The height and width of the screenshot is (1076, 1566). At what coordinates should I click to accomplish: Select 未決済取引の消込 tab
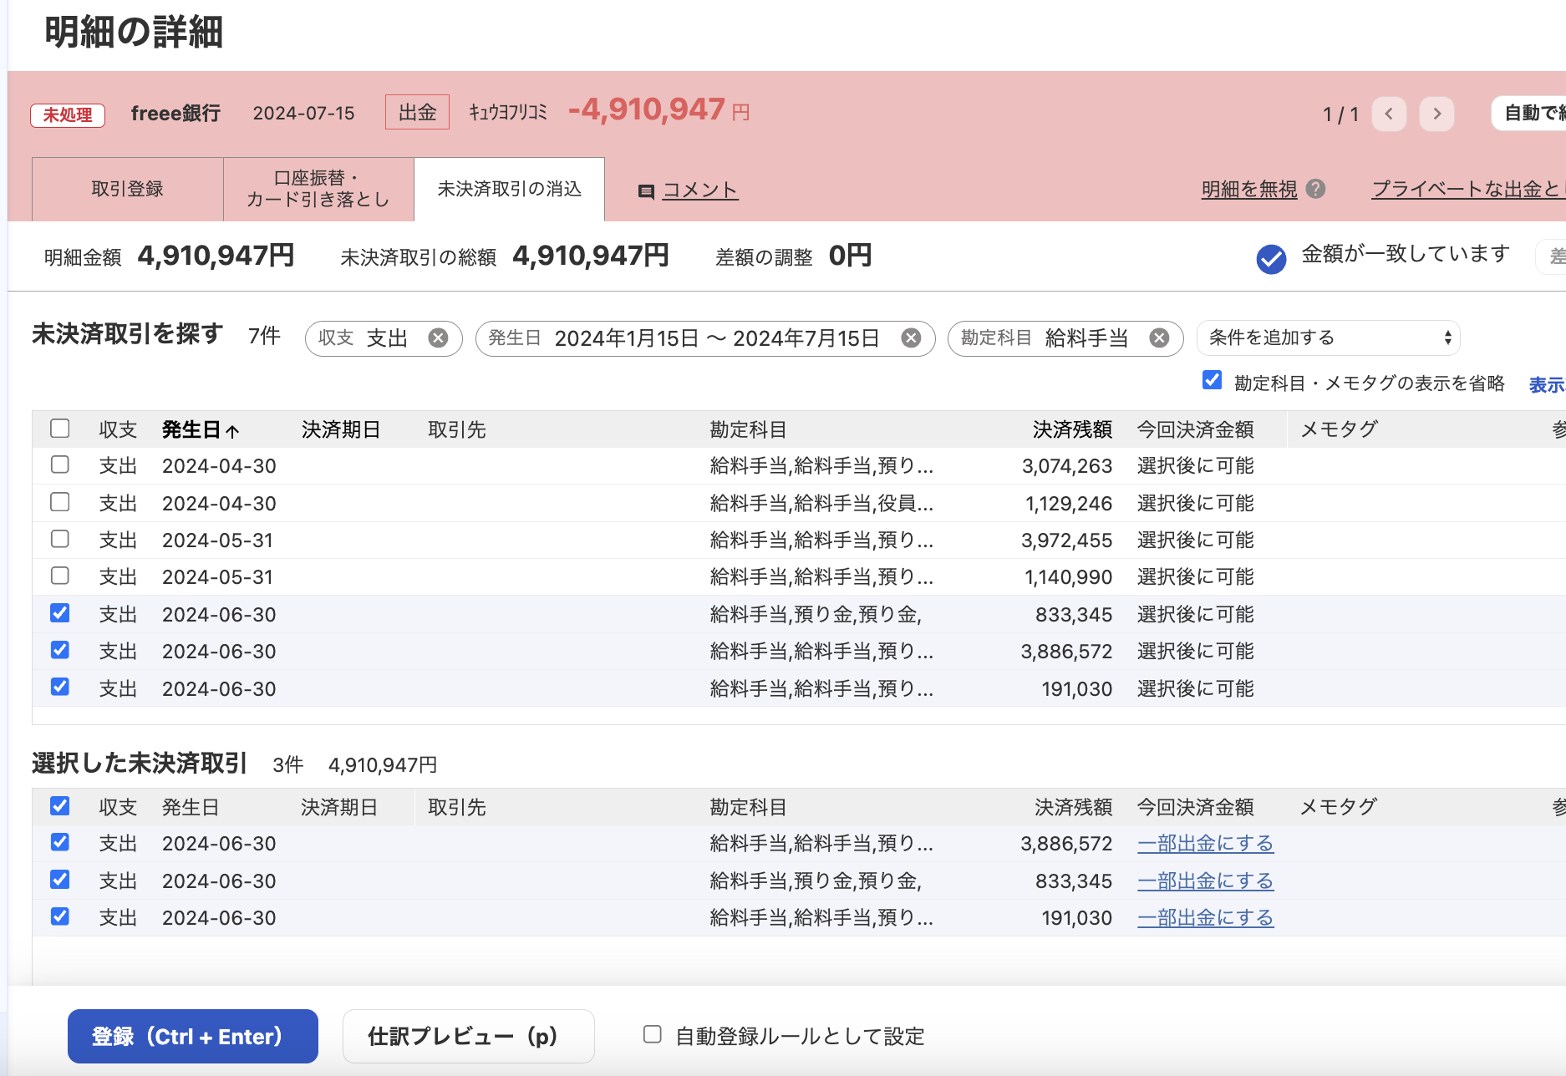(509, 190)
